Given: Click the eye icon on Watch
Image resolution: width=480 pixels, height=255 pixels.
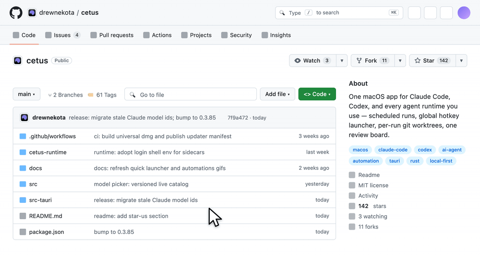Looking at the screenshot, I should pos(297,61).
